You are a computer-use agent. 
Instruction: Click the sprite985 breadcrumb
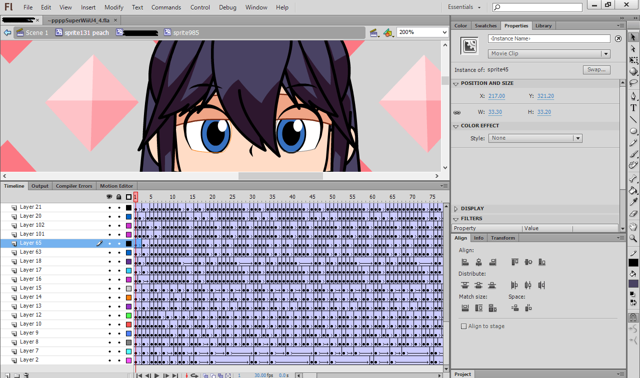[x=181, y=32]
